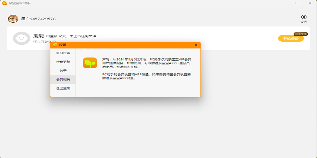Image resolution: width=317 pixels, height=158 pixels.
Task: Click the text 出生第32天，未上传任何文件
Action: pos(71,36)
